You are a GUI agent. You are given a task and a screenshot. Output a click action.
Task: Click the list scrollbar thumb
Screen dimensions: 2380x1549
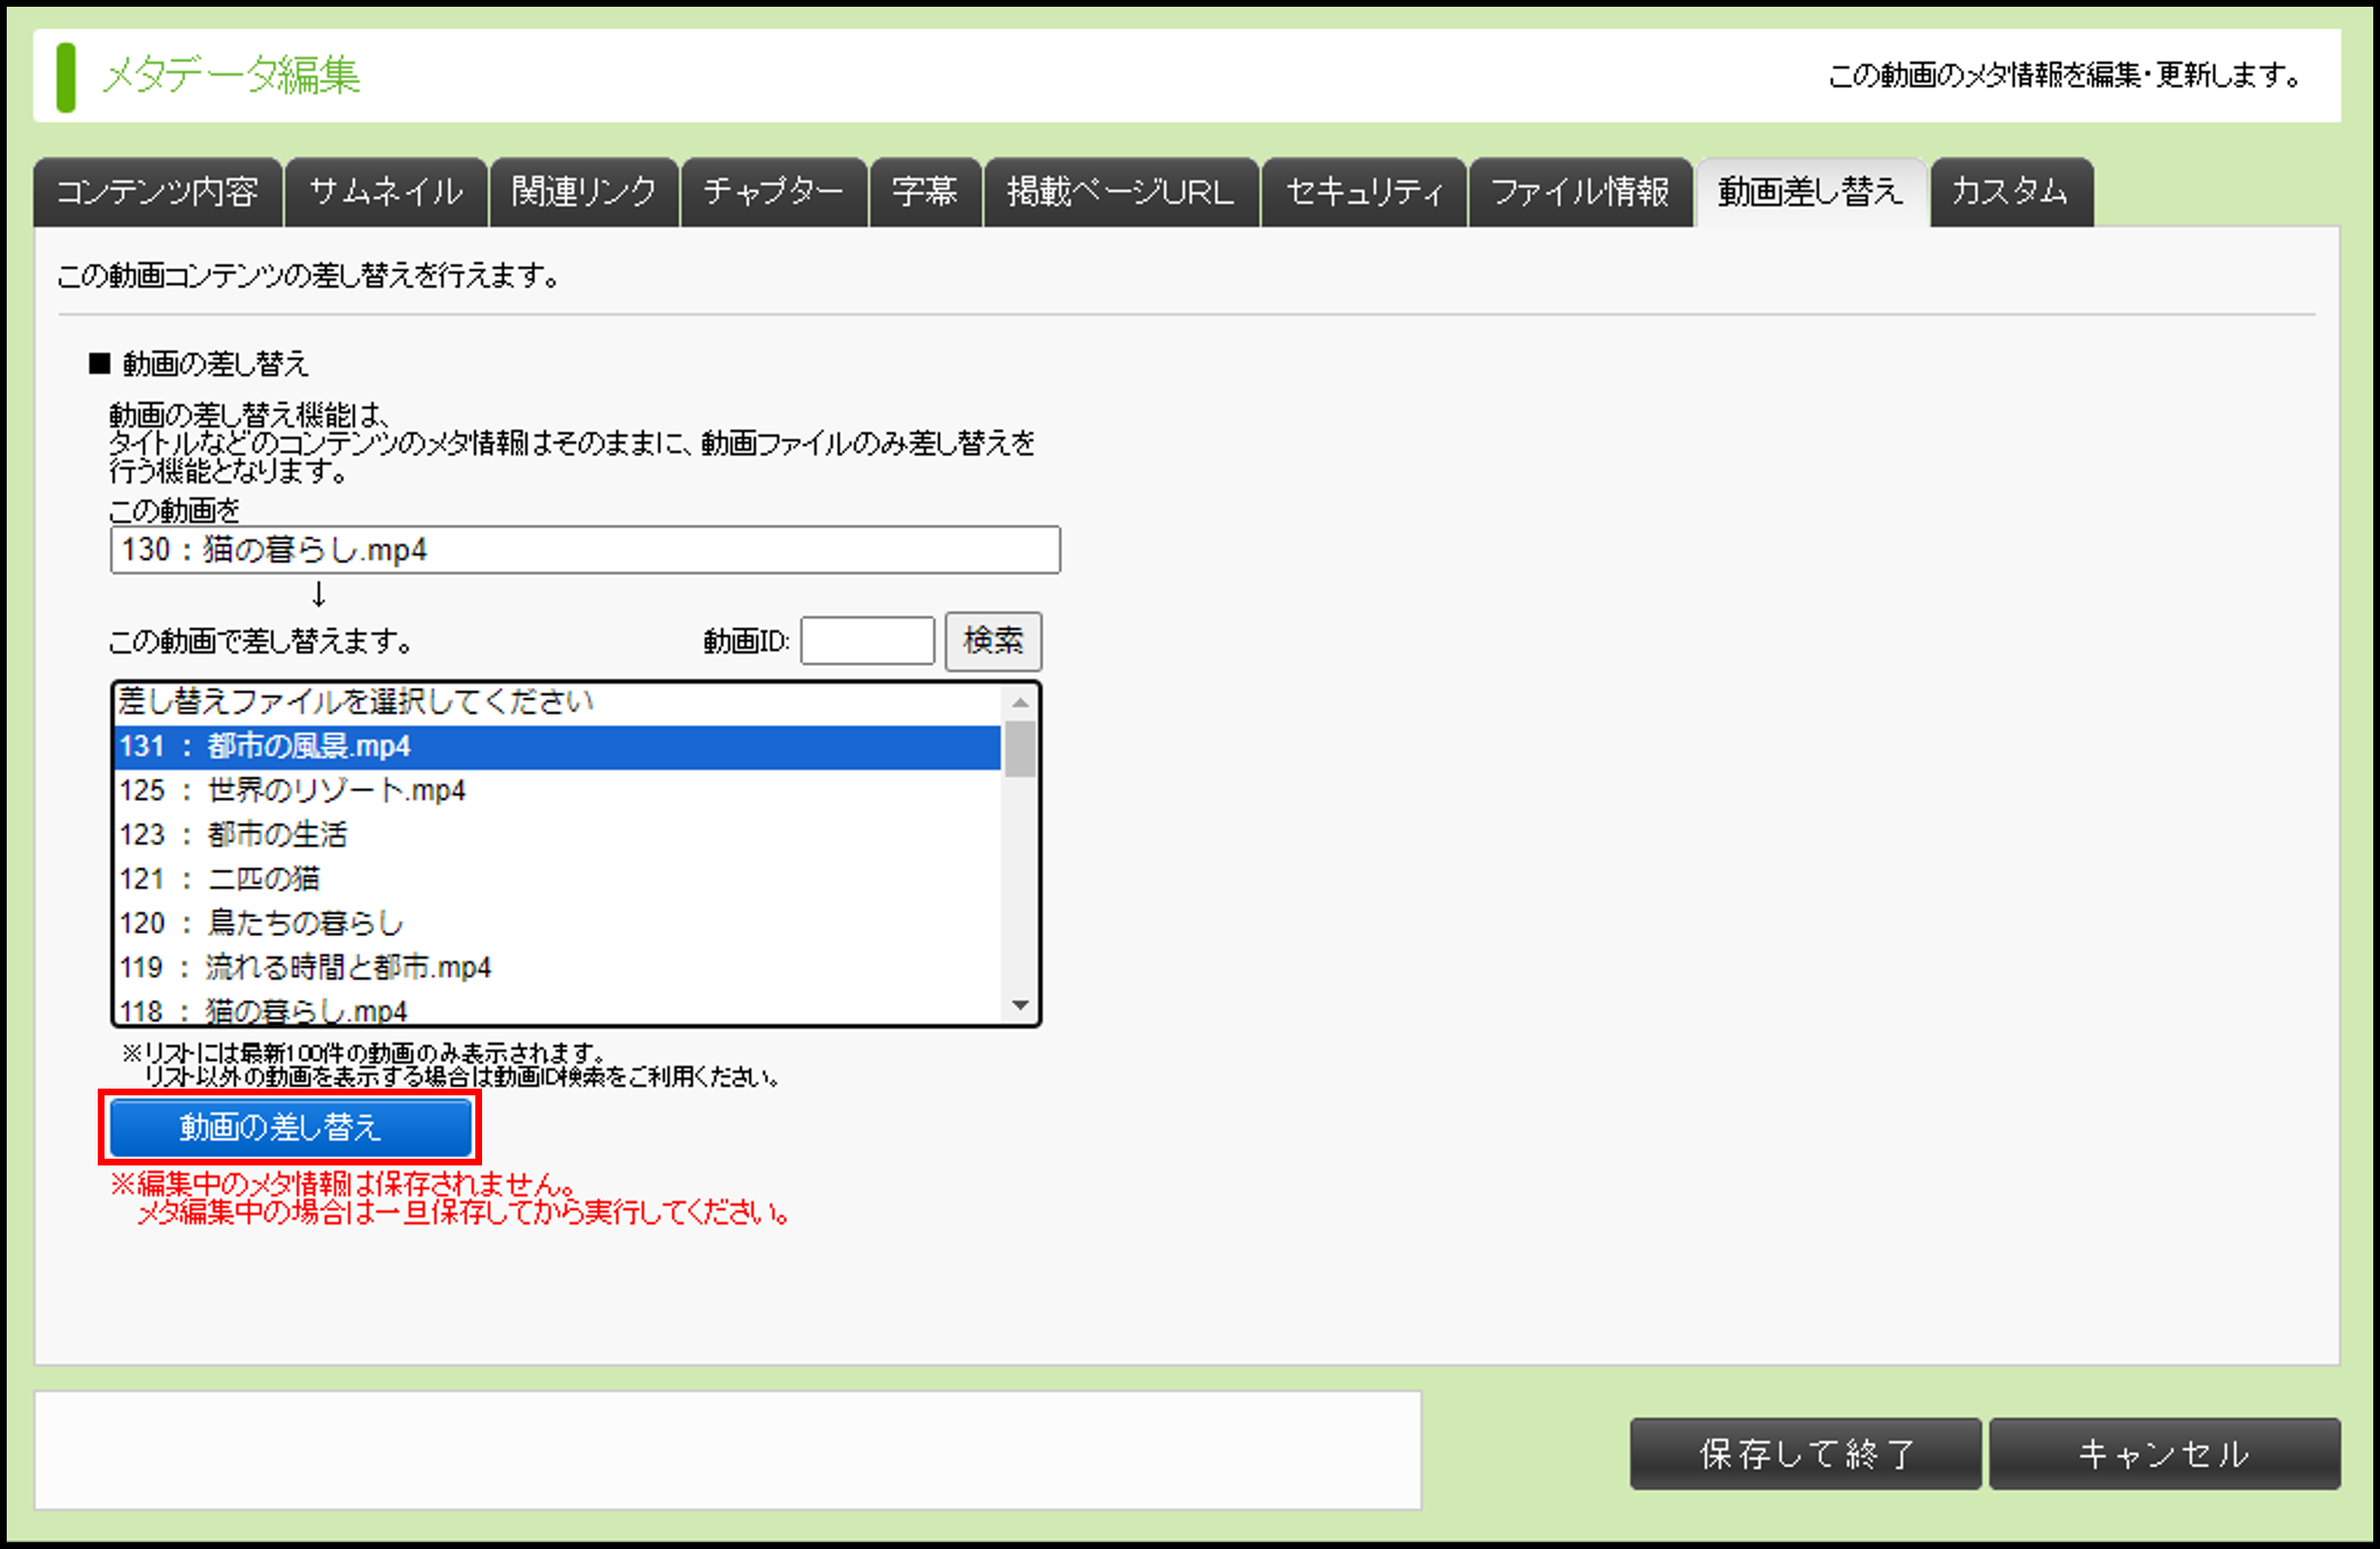tap(1020, 749)
